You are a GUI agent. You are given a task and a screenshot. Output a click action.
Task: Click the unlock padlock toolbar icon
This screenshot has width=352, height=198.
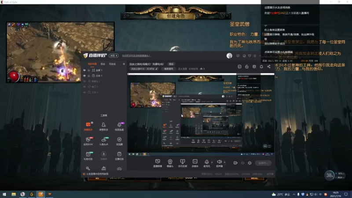click(247, 67)
